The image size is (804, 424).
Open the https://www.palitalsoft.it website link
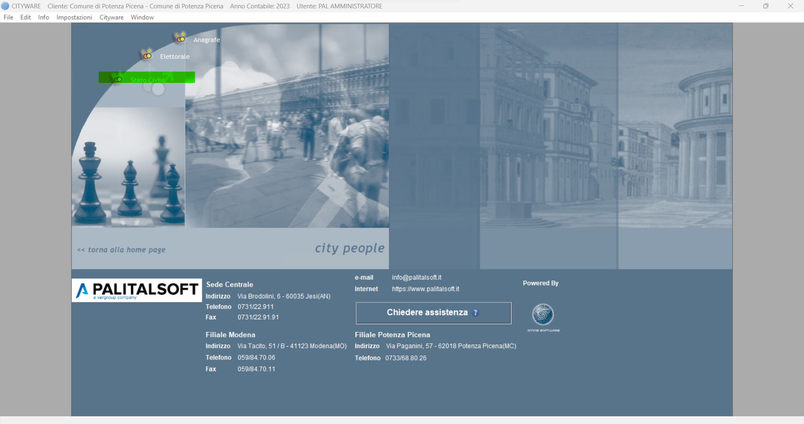pos(425,289)
